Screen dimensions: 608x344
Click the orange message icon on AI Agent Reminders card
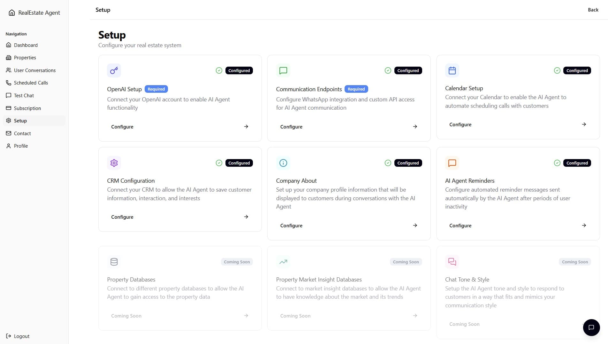click(x=452, y=163)
